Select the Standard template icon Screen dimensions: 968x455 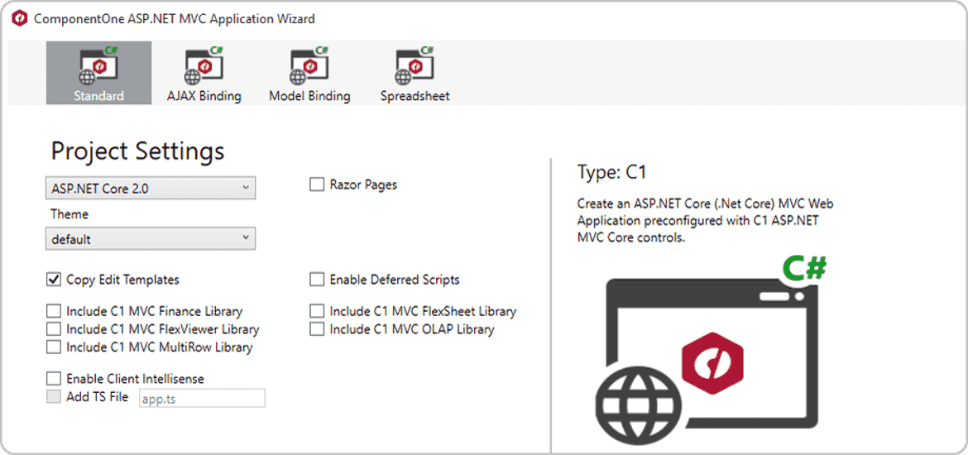pyautogui.click(x=98, y=66)
